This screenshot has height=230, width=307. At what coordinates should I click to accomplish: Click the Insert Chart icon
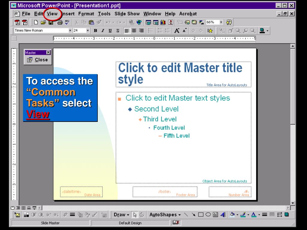(x=163, y=22)
